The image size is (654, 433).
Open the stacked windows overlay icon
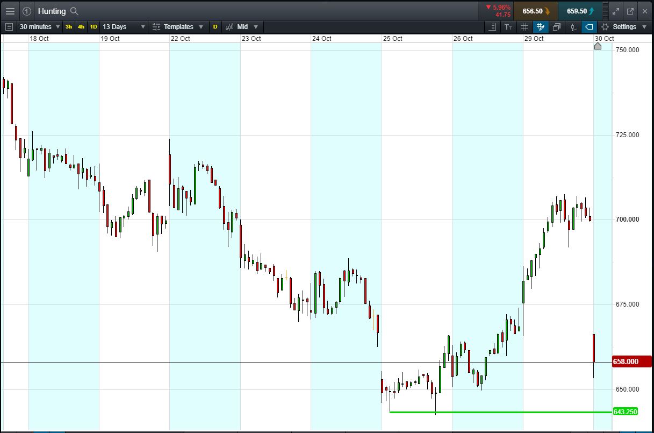557,27
